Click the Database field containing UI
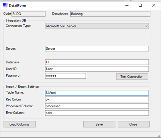This screenshot has height=138, width=161. point(97,62)
